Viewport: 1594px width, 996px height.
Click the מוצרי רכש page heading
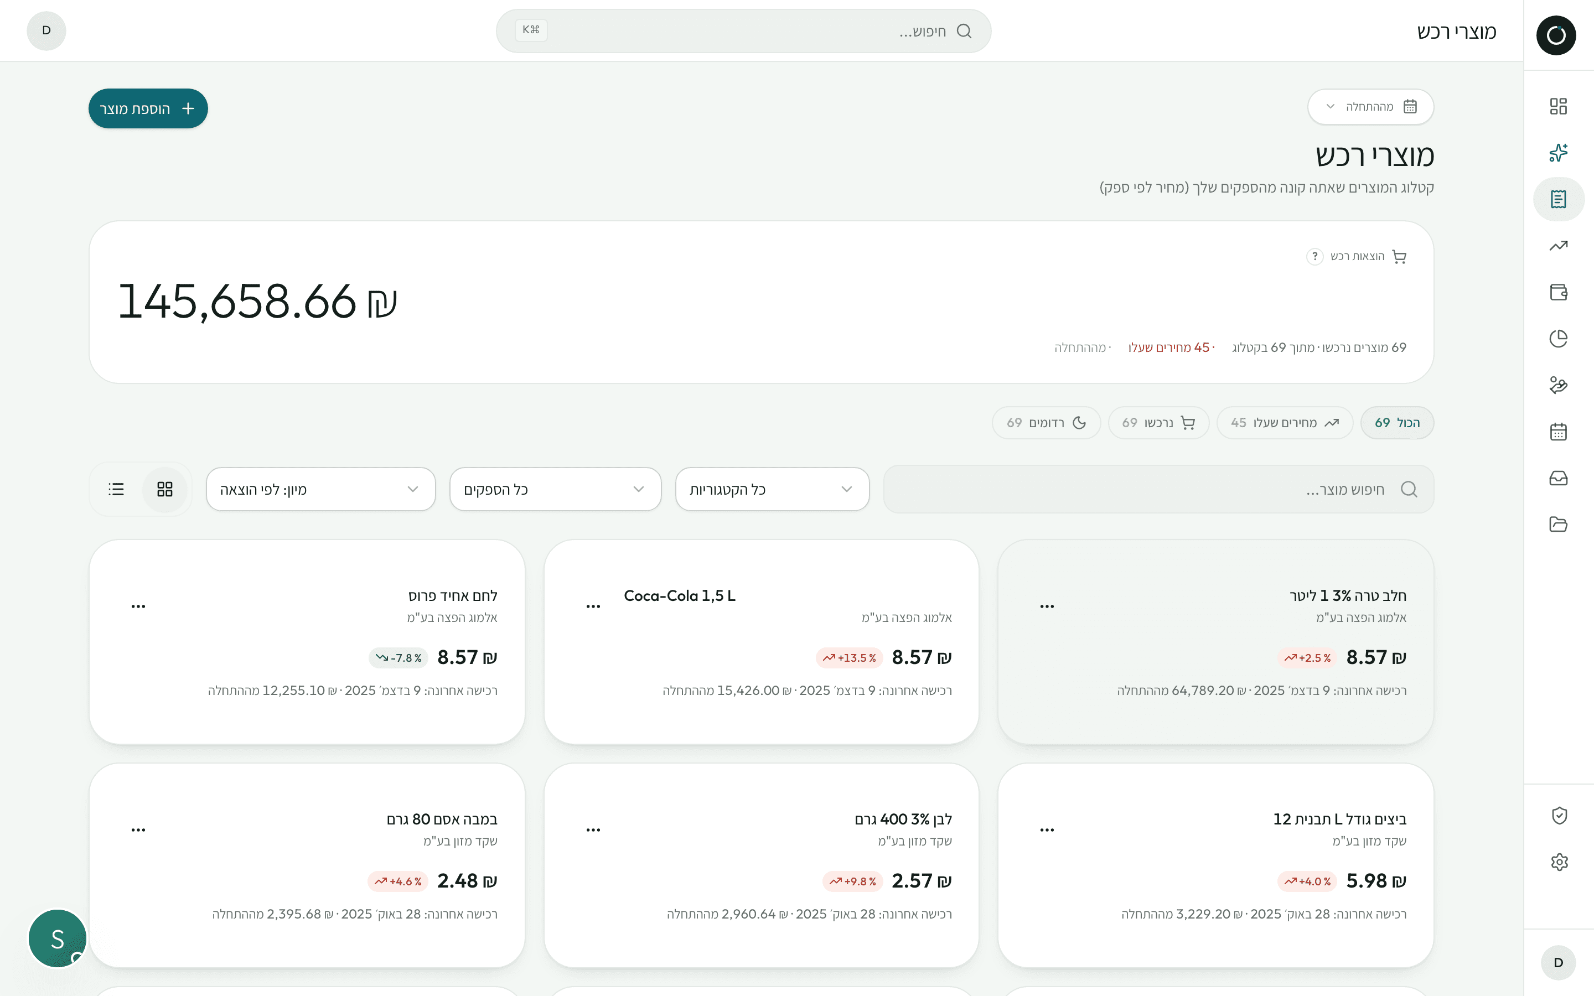click(1375, 155)
